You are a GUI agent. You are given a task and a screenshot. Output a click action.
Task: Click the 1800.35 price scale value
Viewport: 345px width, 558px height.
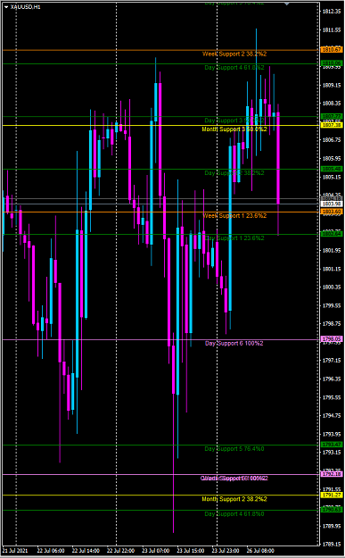tap(333, 287)
